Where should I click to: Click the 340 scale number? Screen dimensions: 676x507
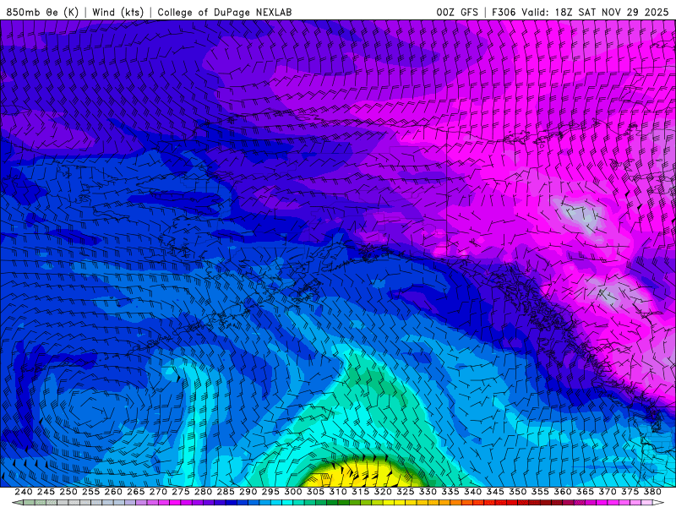(472, 492)
